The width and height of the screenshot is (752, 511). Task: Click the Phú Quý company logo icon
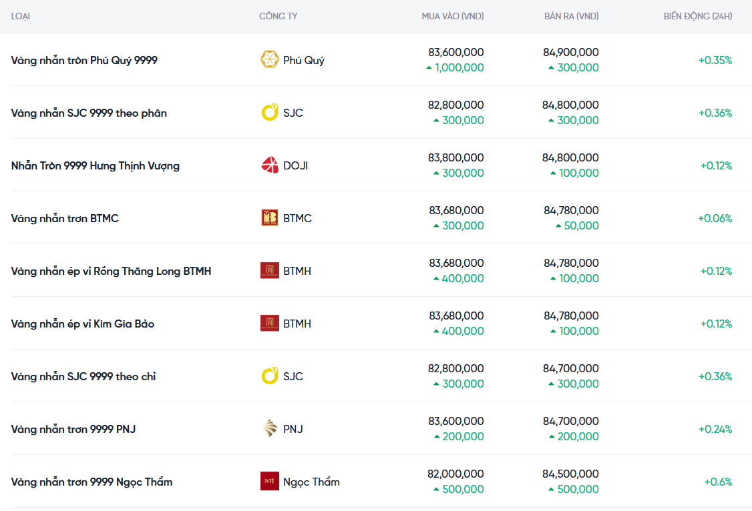tap(270, 59)
